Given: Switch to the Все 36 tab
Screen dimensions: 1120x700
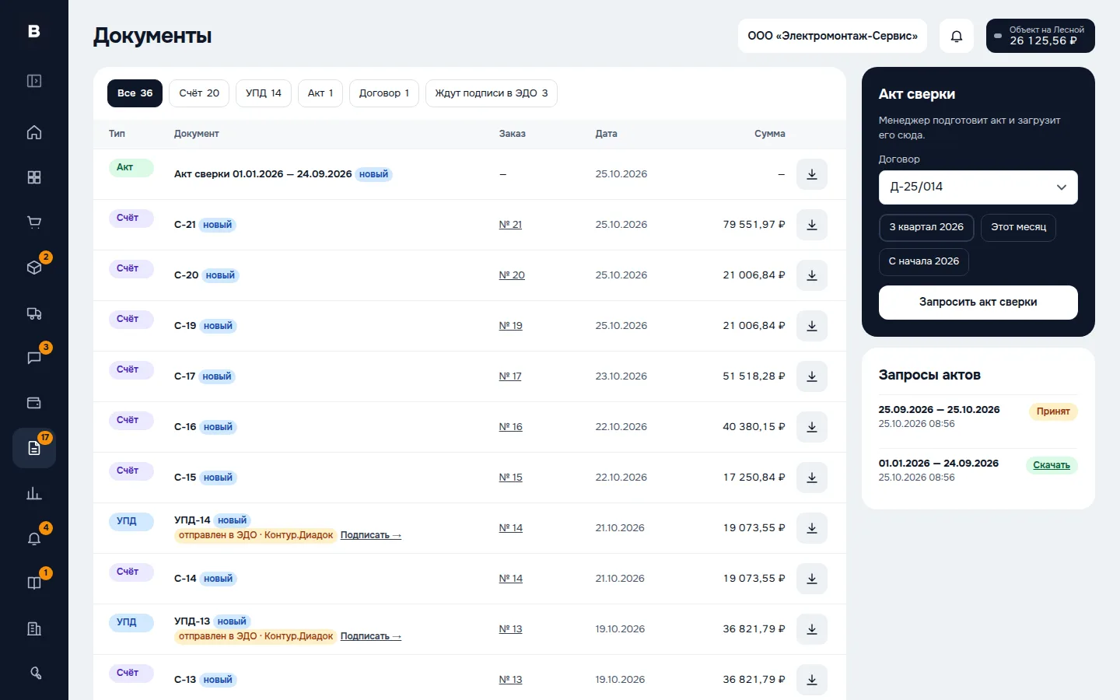Looking at the screenshot, I should [135, 93].
